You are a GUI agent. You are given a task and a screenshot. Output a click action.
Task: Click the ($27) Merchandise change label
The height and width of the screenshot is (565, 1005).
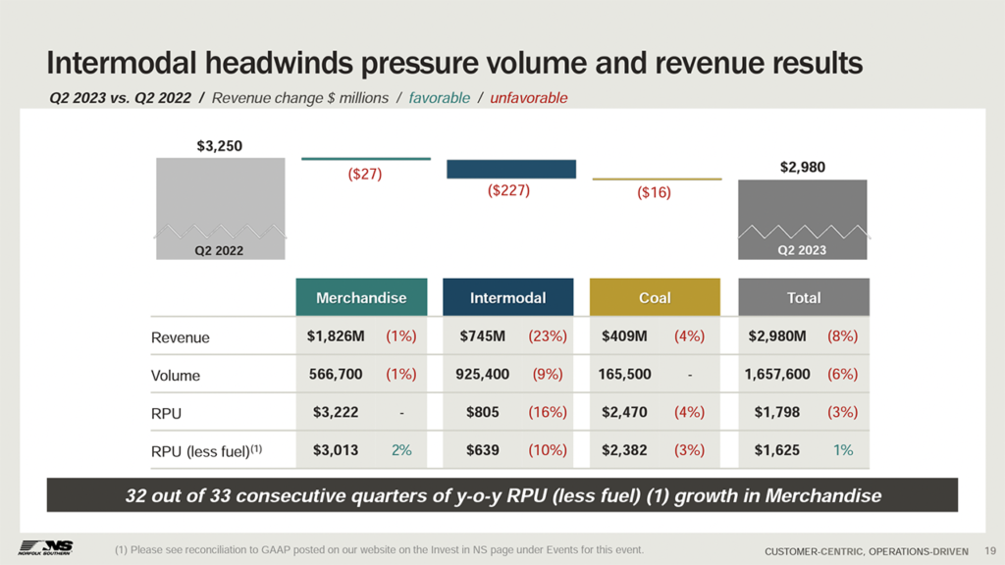[x=364, y=175]
